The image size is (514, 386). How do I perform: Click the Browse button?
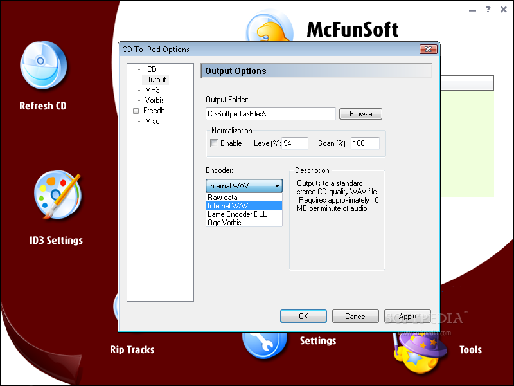point(360,114)
